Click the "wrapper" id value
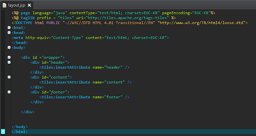 coord(52,58)
